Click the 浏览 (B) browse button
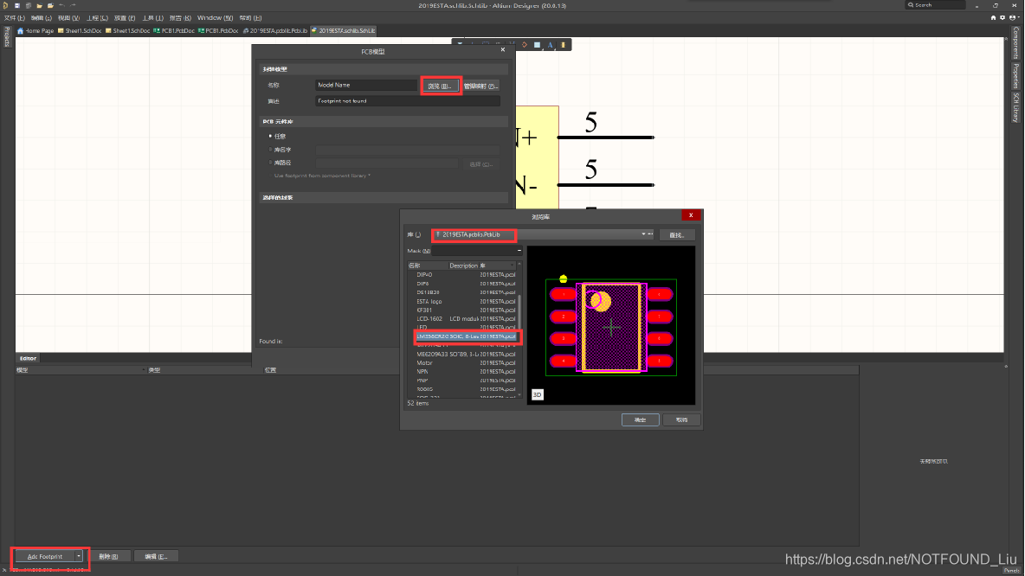The image size is (1025, 576). click(440, 86)
